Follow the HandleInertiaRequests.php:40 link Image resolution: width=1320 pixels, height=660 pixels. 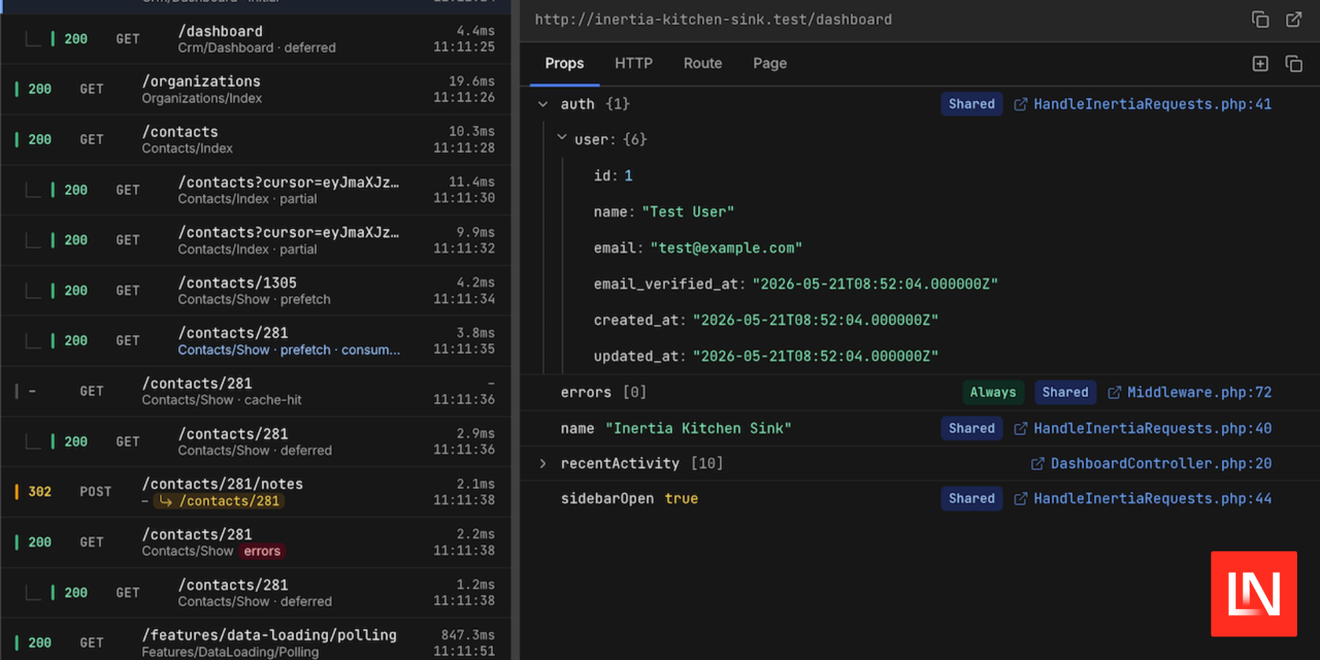(1152, 428)
